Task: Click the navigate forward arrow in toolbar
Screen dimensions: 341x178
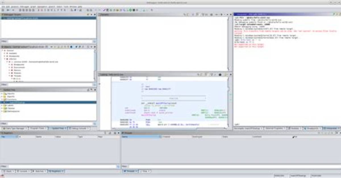Action: tap(13, 10)
